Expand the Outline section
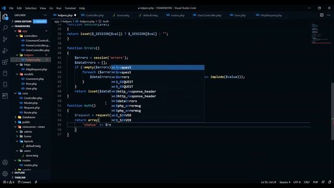The width and height of the screenshot is (334, 188). click(20, 173)
